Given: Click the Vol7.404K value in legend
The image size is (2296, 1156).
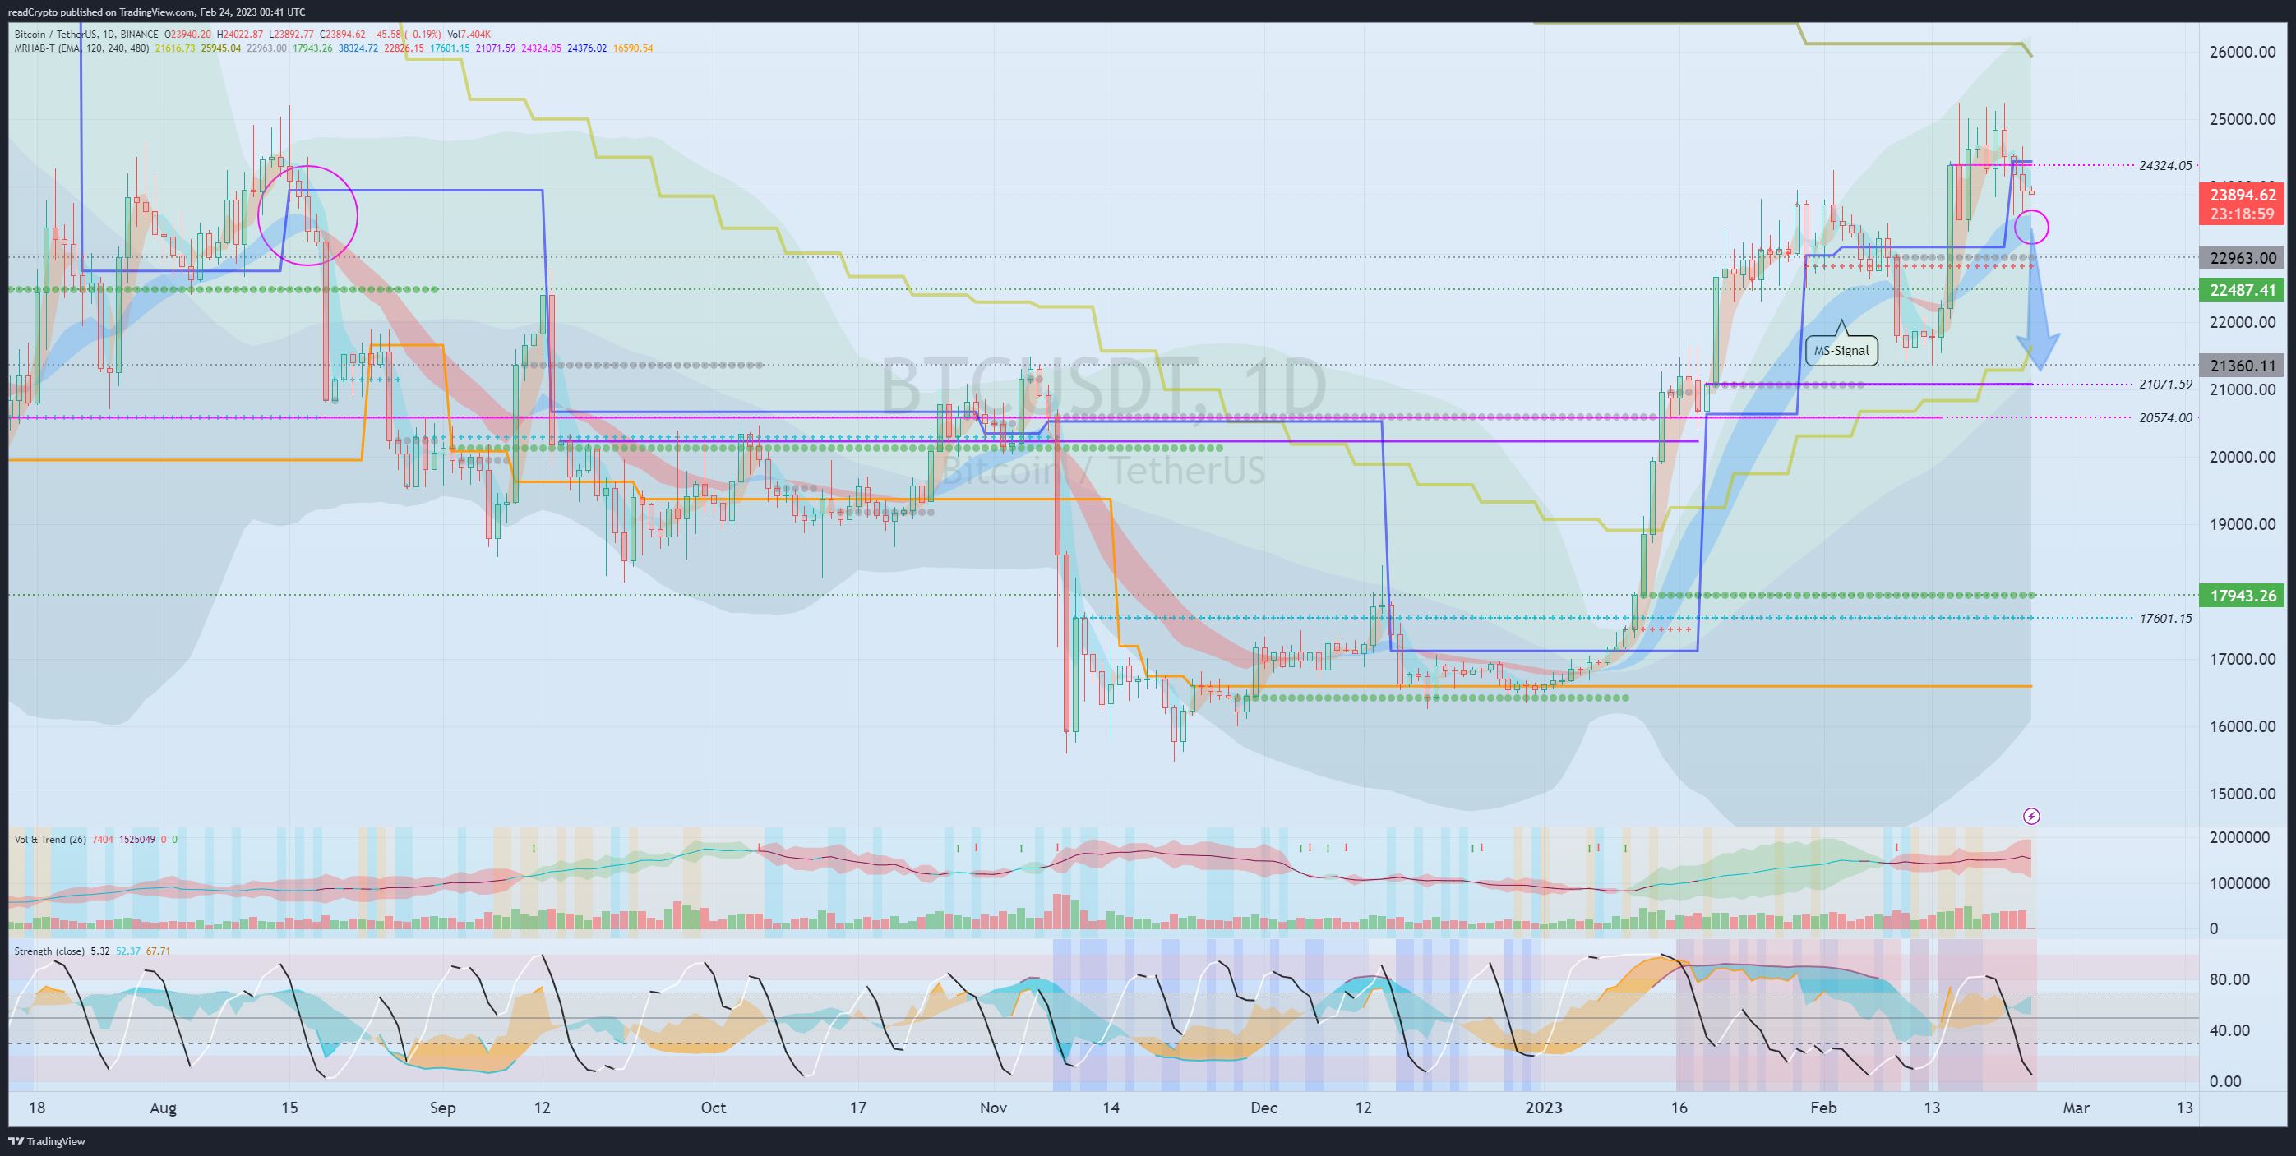Looking at the screenshot, I should [468, 35].
